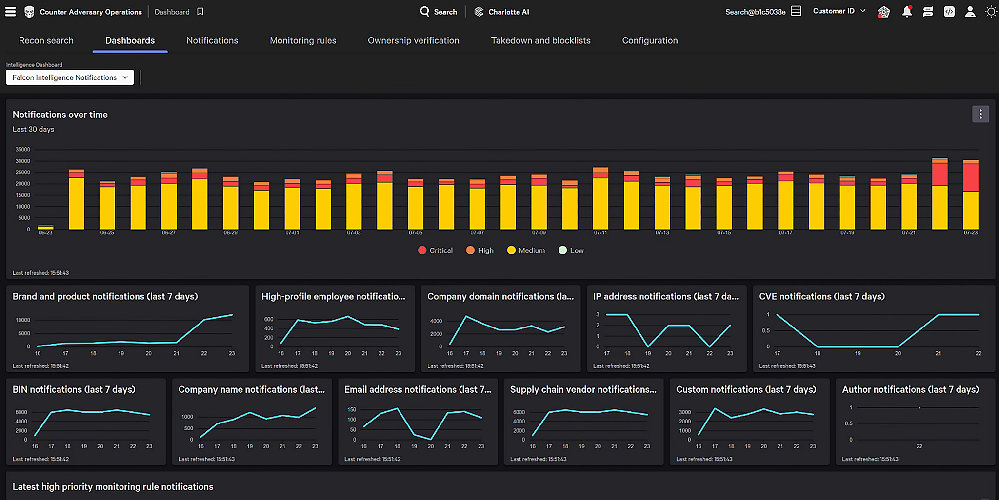Click the 06-23 bar in the notifications chart

tap(46, 227)
